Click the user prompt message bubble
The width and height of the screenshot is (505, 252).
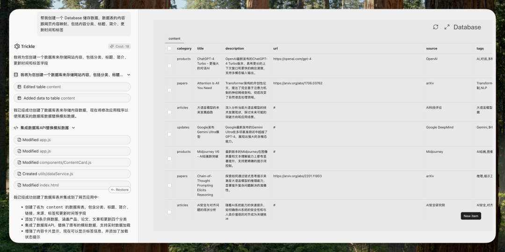point(84,24)
